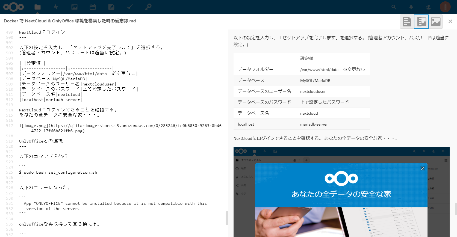Switch to editor-only text view
The image size is (457, 237).
(x=407, y=22)
